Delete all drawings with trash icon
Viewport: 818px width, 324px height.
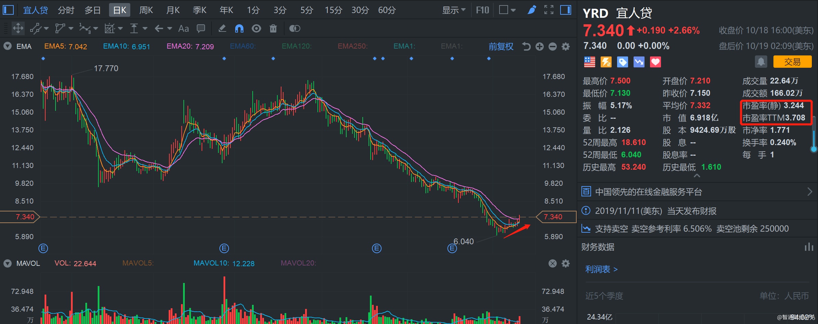[x=273, y=28]
